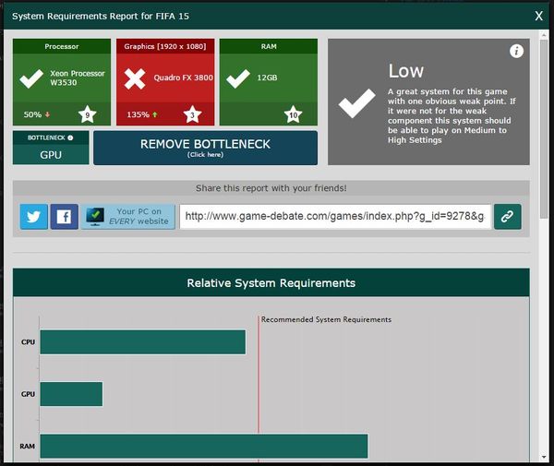The height and width of the screenshot is (466, 554).
Task: Click A great system description paragraph
Action: click(x=452, y=115)
